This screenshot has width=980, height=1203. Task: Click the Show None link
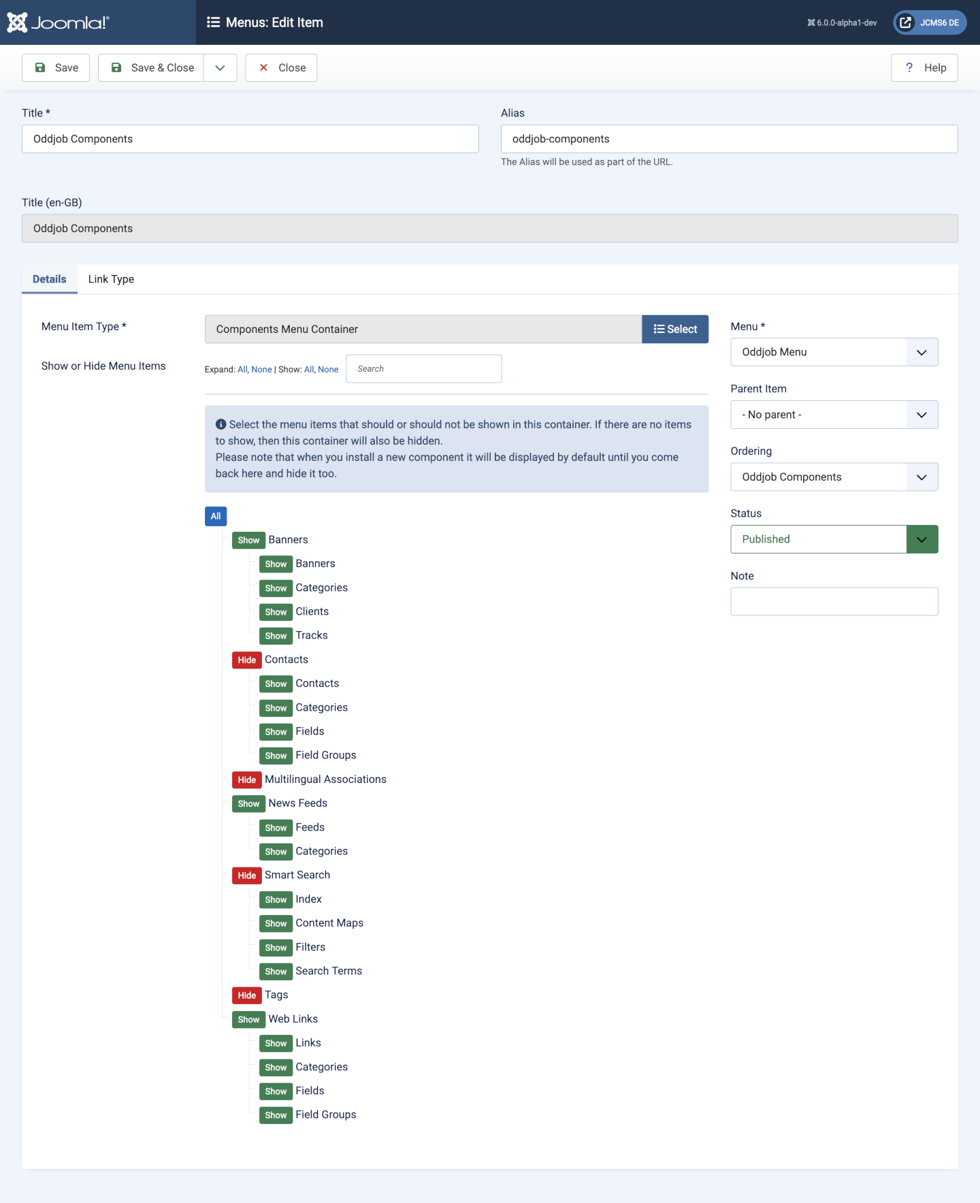point(328,369)
